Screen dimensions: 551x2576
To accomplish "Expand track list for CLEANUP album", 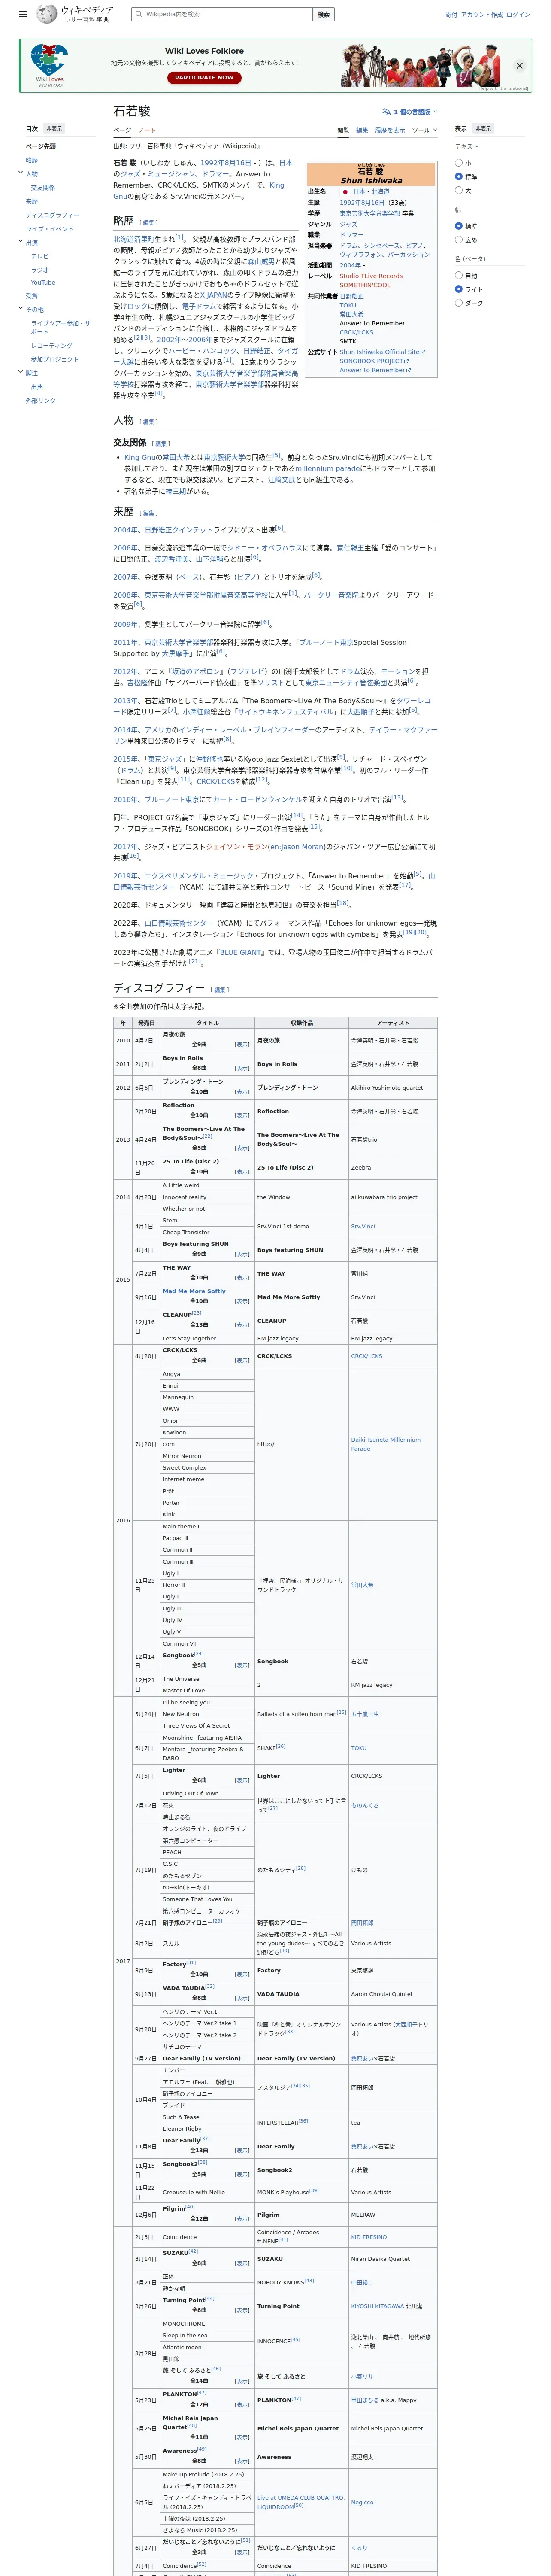I will click(x=242, y=1325).
